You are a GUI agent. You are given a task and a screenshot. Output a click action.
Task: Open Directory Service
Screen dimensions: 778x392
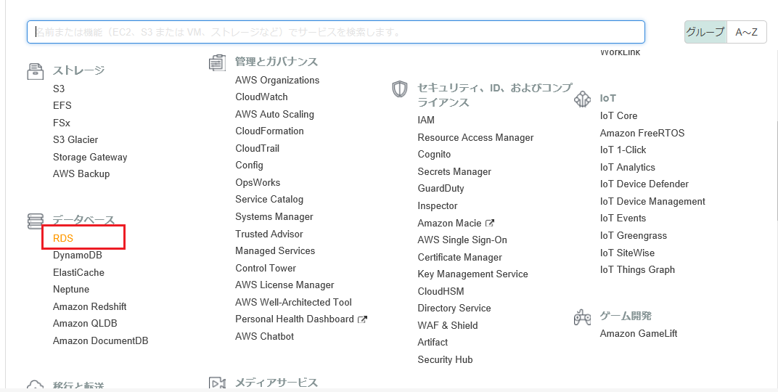454,308
